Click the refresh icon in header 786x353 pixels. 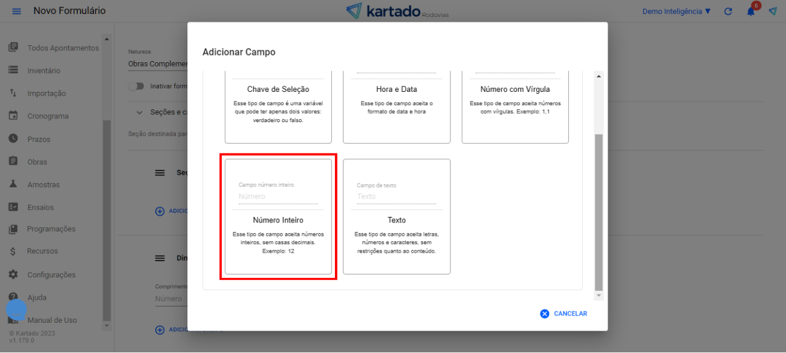(x=728, y=11)
